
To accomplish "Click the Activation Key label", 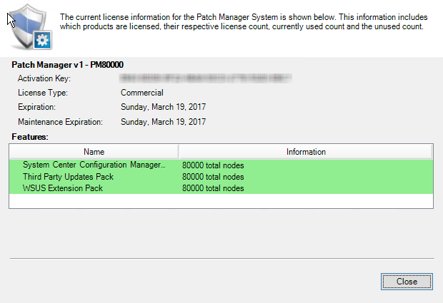I will tap(44, 78).
